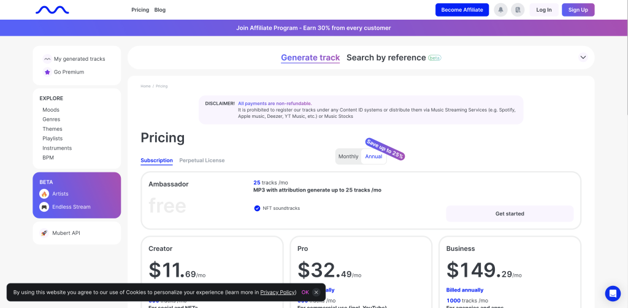Open Go Premium in the sidebar
The height and width of the screenshot is (308, 628).
69,72
